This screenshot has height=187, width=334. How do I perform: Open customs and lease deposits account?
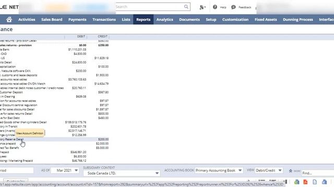pyautogui.click(x=19, y=75)
